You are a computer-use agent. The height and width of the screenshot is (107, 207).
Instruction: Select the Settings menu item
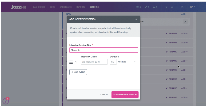point(94,7)
